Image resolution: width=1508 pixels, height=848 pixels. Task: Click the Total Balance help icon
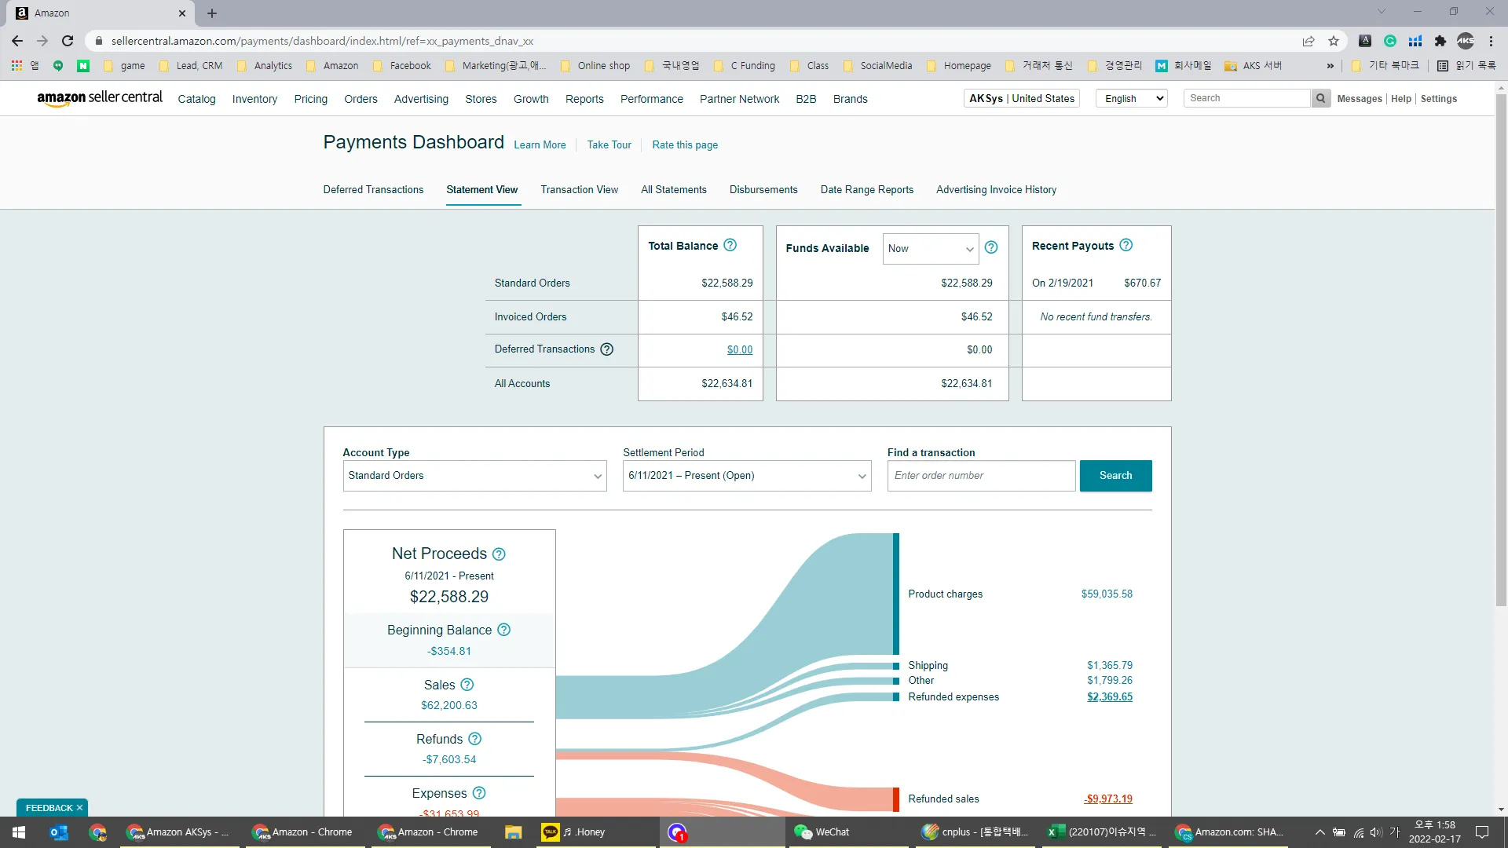pos(730,245)
